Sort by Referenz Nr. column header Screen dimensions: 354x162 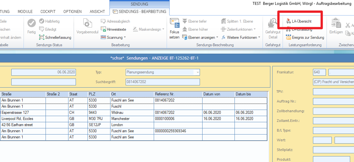coord(178,94)
